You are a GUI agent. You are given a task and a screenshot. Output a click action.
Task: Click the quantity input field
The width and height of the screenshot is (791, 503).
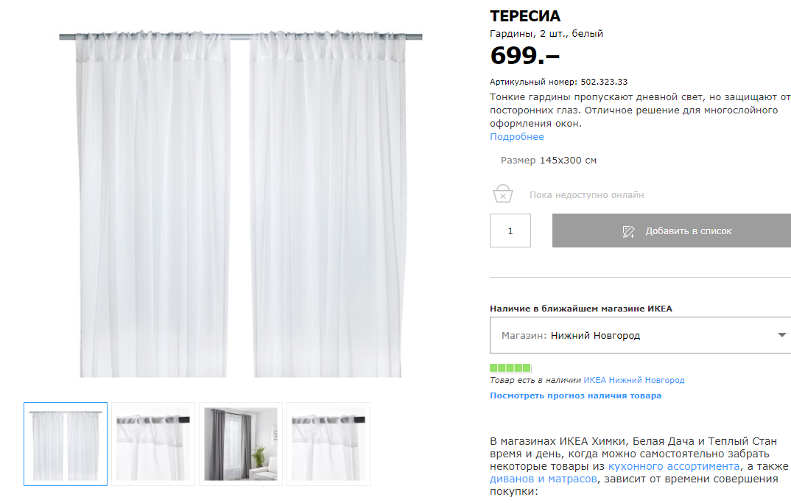pos(510,231)
